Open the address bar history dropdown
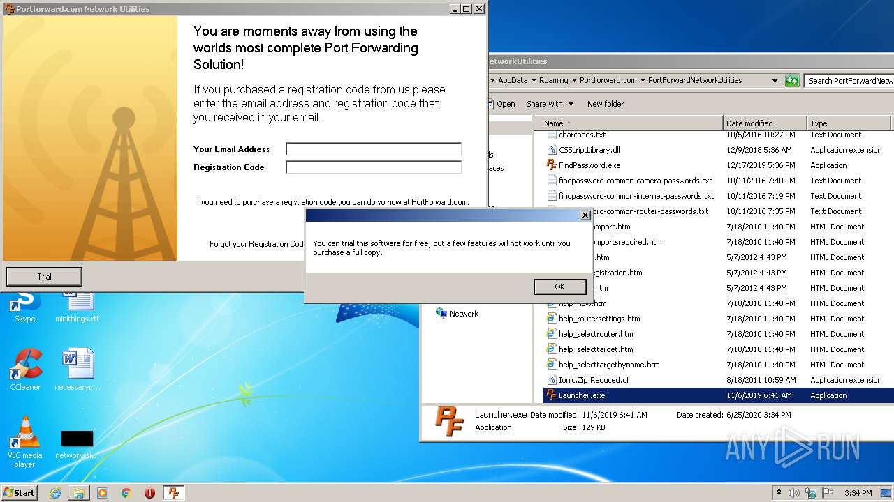The width and height of the screenshot is (894, 502). pyautogui.click(x=775, y=81)
